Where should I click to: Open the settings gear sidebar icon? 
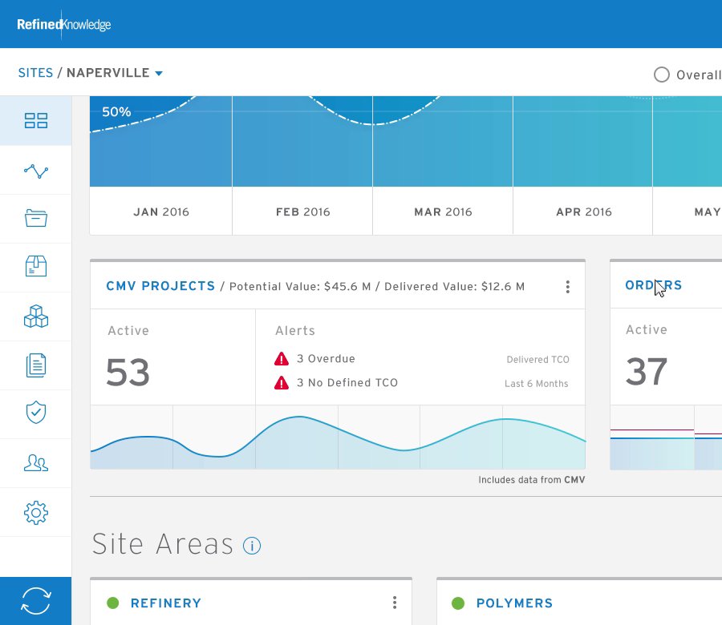(x=36, y=512)
